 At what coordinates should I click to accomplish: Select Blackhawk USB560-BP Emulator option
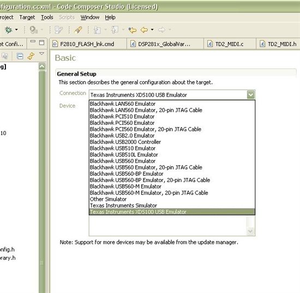click(172, 174)
